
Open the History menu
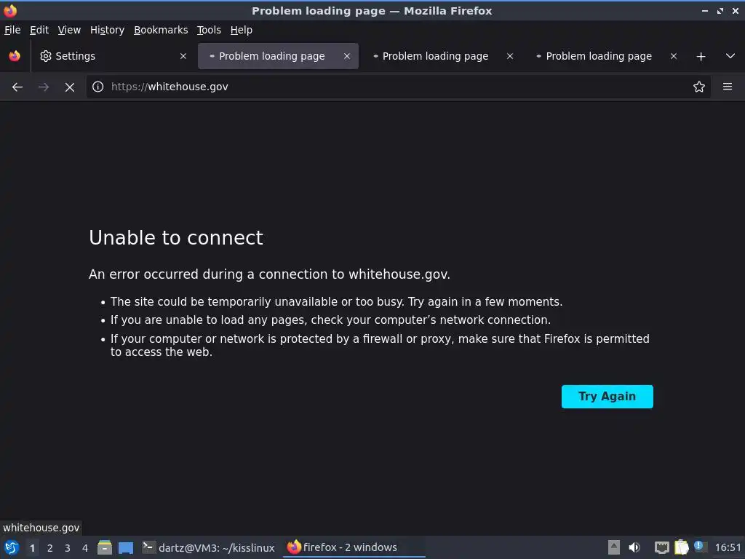tap(108, 30)
